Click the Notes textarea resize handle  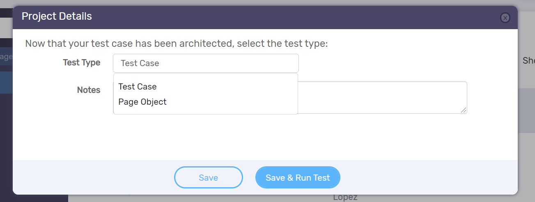point(464,110)
